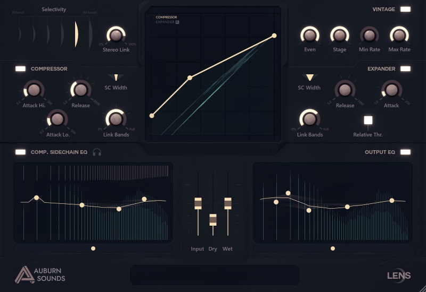This screenshot has height=292, width=426.
Task: Toggle the EXPANDER section switch
Action: pyautogui.click(x=405, y=68)
